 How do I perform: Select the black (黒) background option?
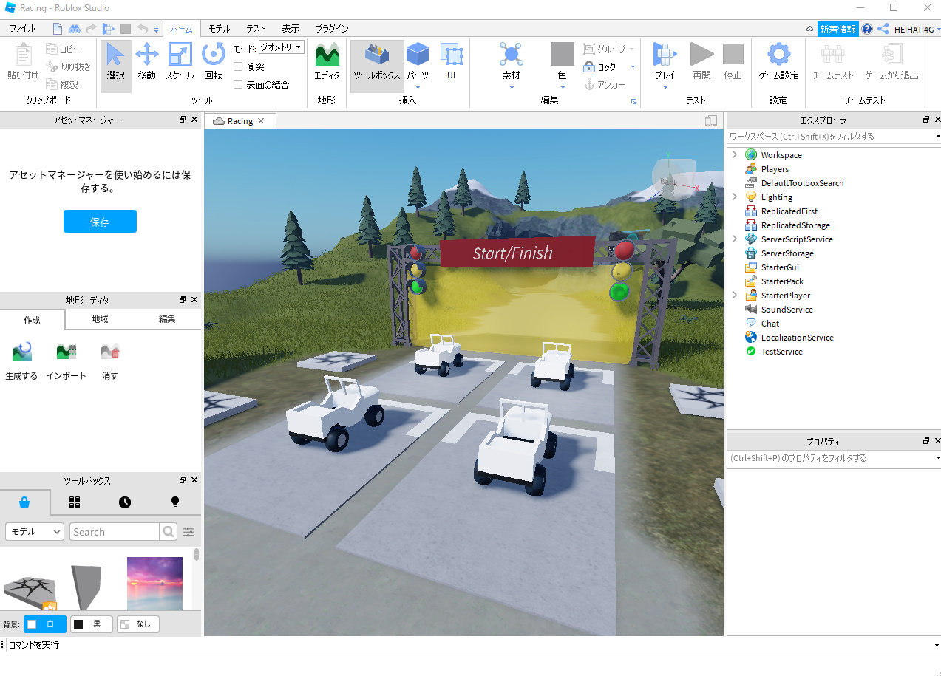91,624
